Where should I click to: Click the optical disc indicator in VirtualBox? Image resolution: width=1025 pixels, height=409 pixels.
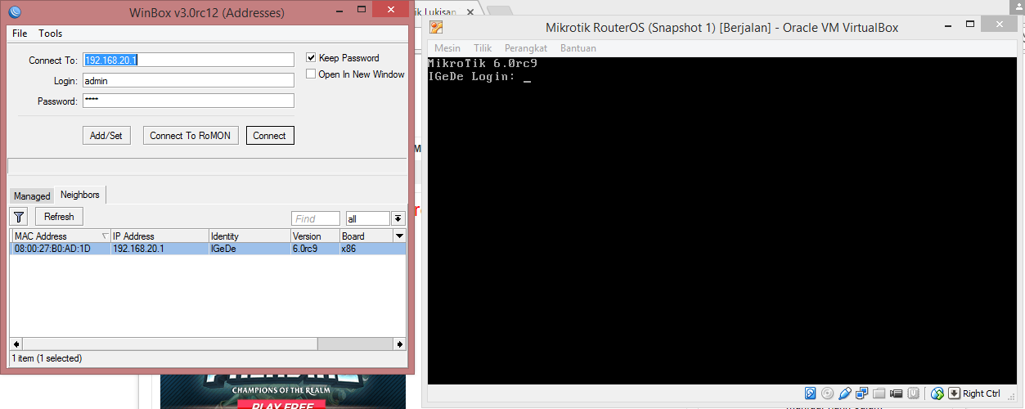tap(828, 393)
